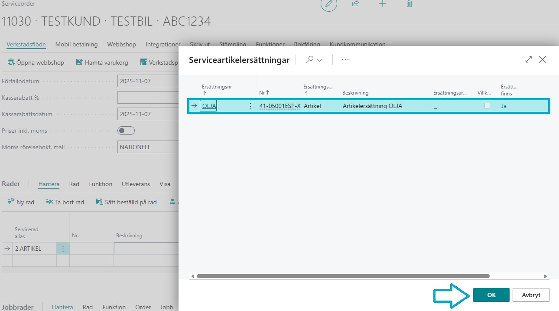Expand the dialog with the maximize arrows icon
The image size is (559, 311).
coord(528,60)
